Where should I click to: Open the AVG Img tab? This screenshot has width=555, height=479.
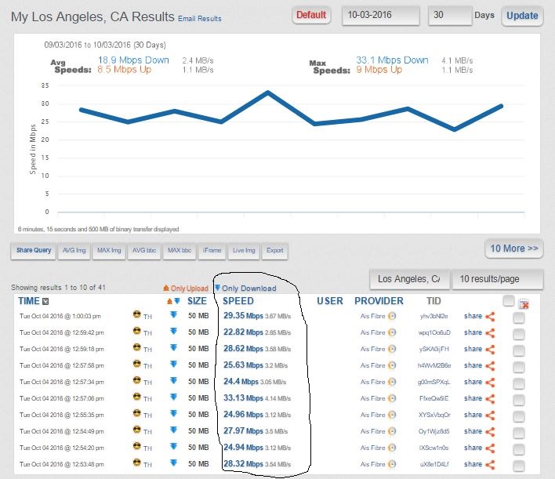pyautogui.click(x=76, y=250)
